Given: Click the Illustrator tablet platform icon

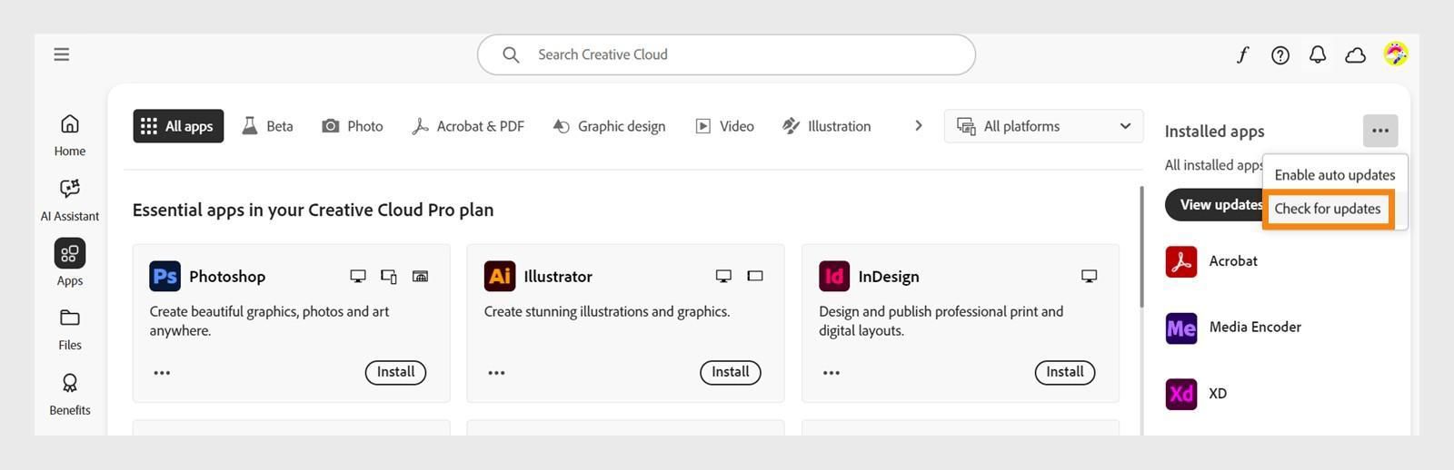Looking at the screenshot, I should (x=755, y=276).
